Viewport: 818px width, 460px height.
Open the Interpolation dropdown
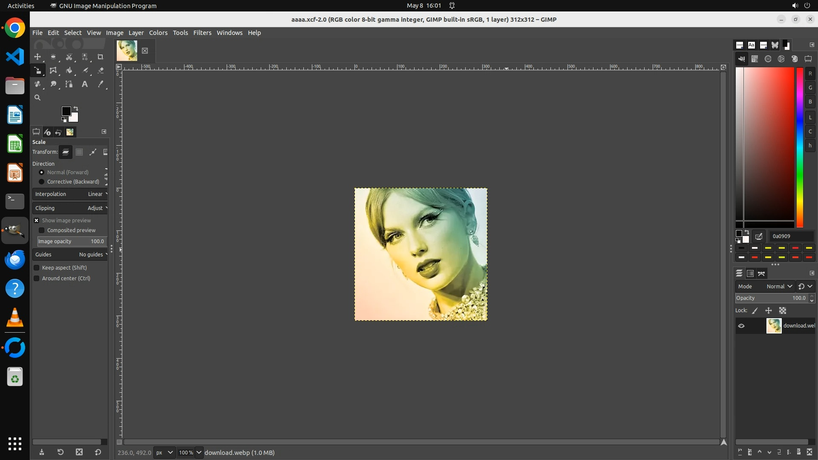click(x=70, y=194)
